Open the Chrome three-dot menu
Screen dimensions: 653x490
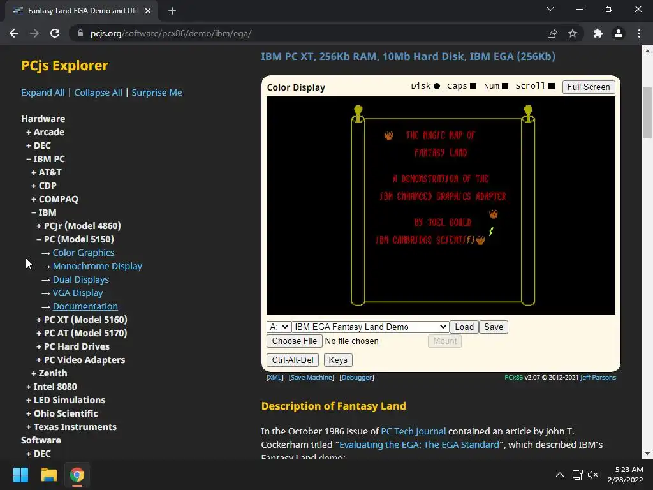pyautogui.click(x=639, y=33)
